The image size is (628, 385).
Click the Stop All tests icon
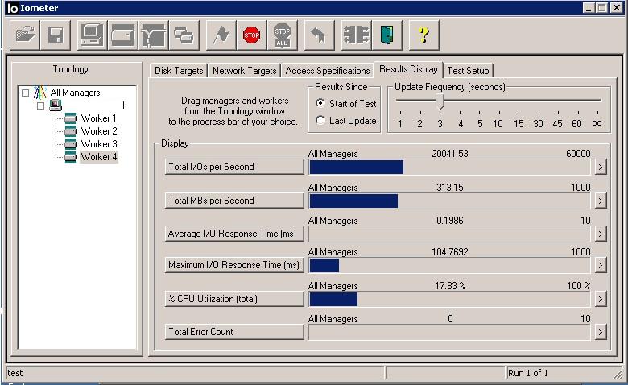(x=283, y=35)
